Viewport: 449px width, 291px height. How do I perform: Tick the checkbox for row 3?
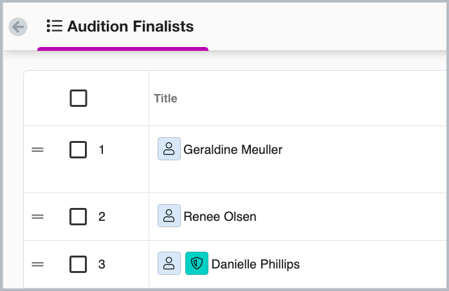tap(78, 263)
